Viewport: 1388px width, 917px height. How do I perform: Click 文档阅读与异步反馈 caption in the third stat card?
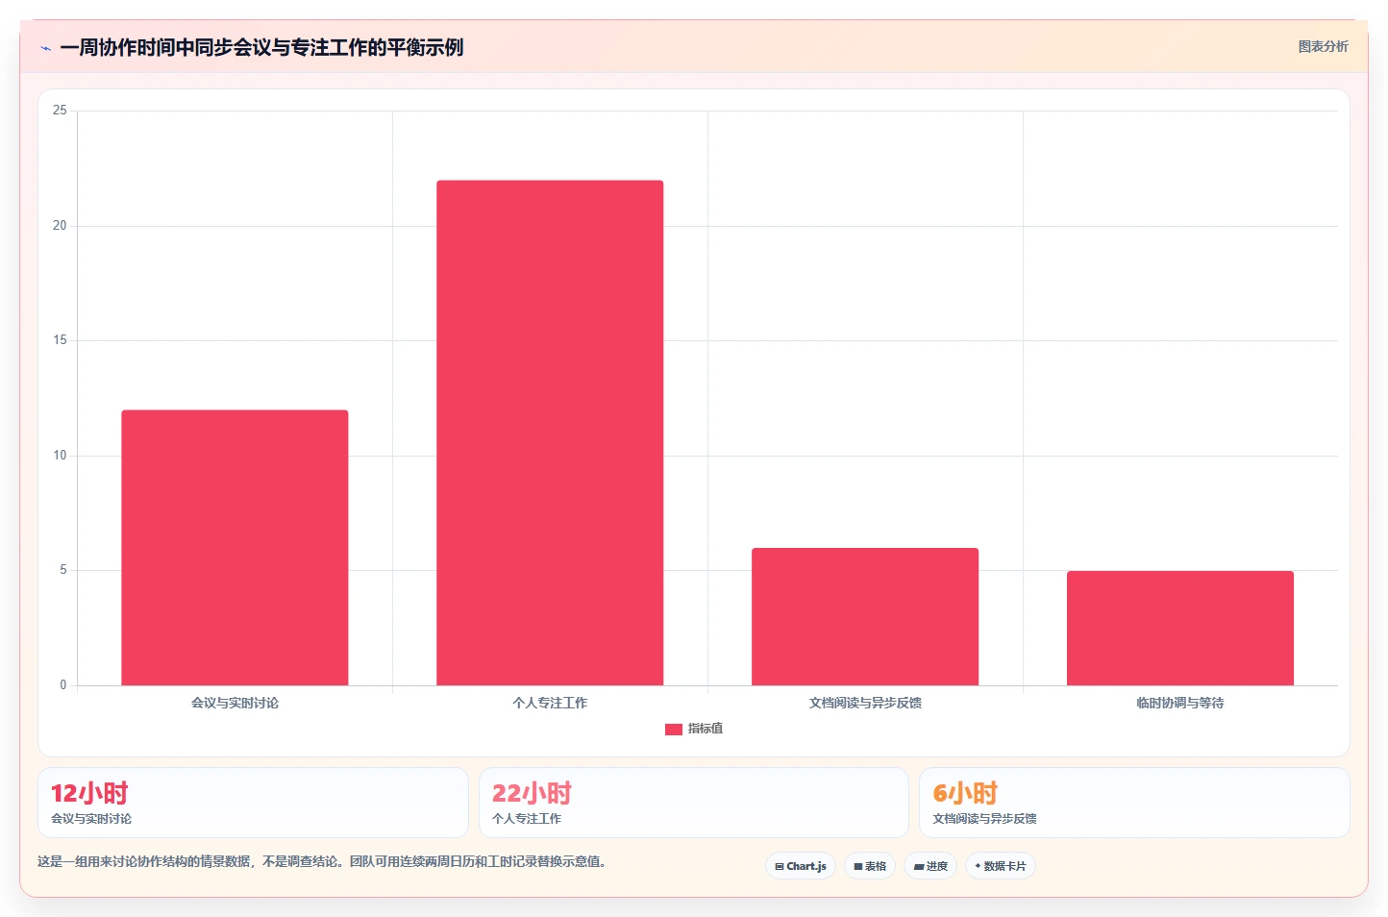tap(984, 819)
